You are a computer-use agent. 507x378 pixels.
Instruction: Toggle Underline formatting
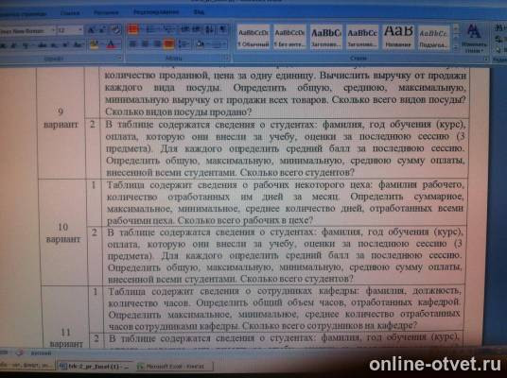(x=26, y=45)
